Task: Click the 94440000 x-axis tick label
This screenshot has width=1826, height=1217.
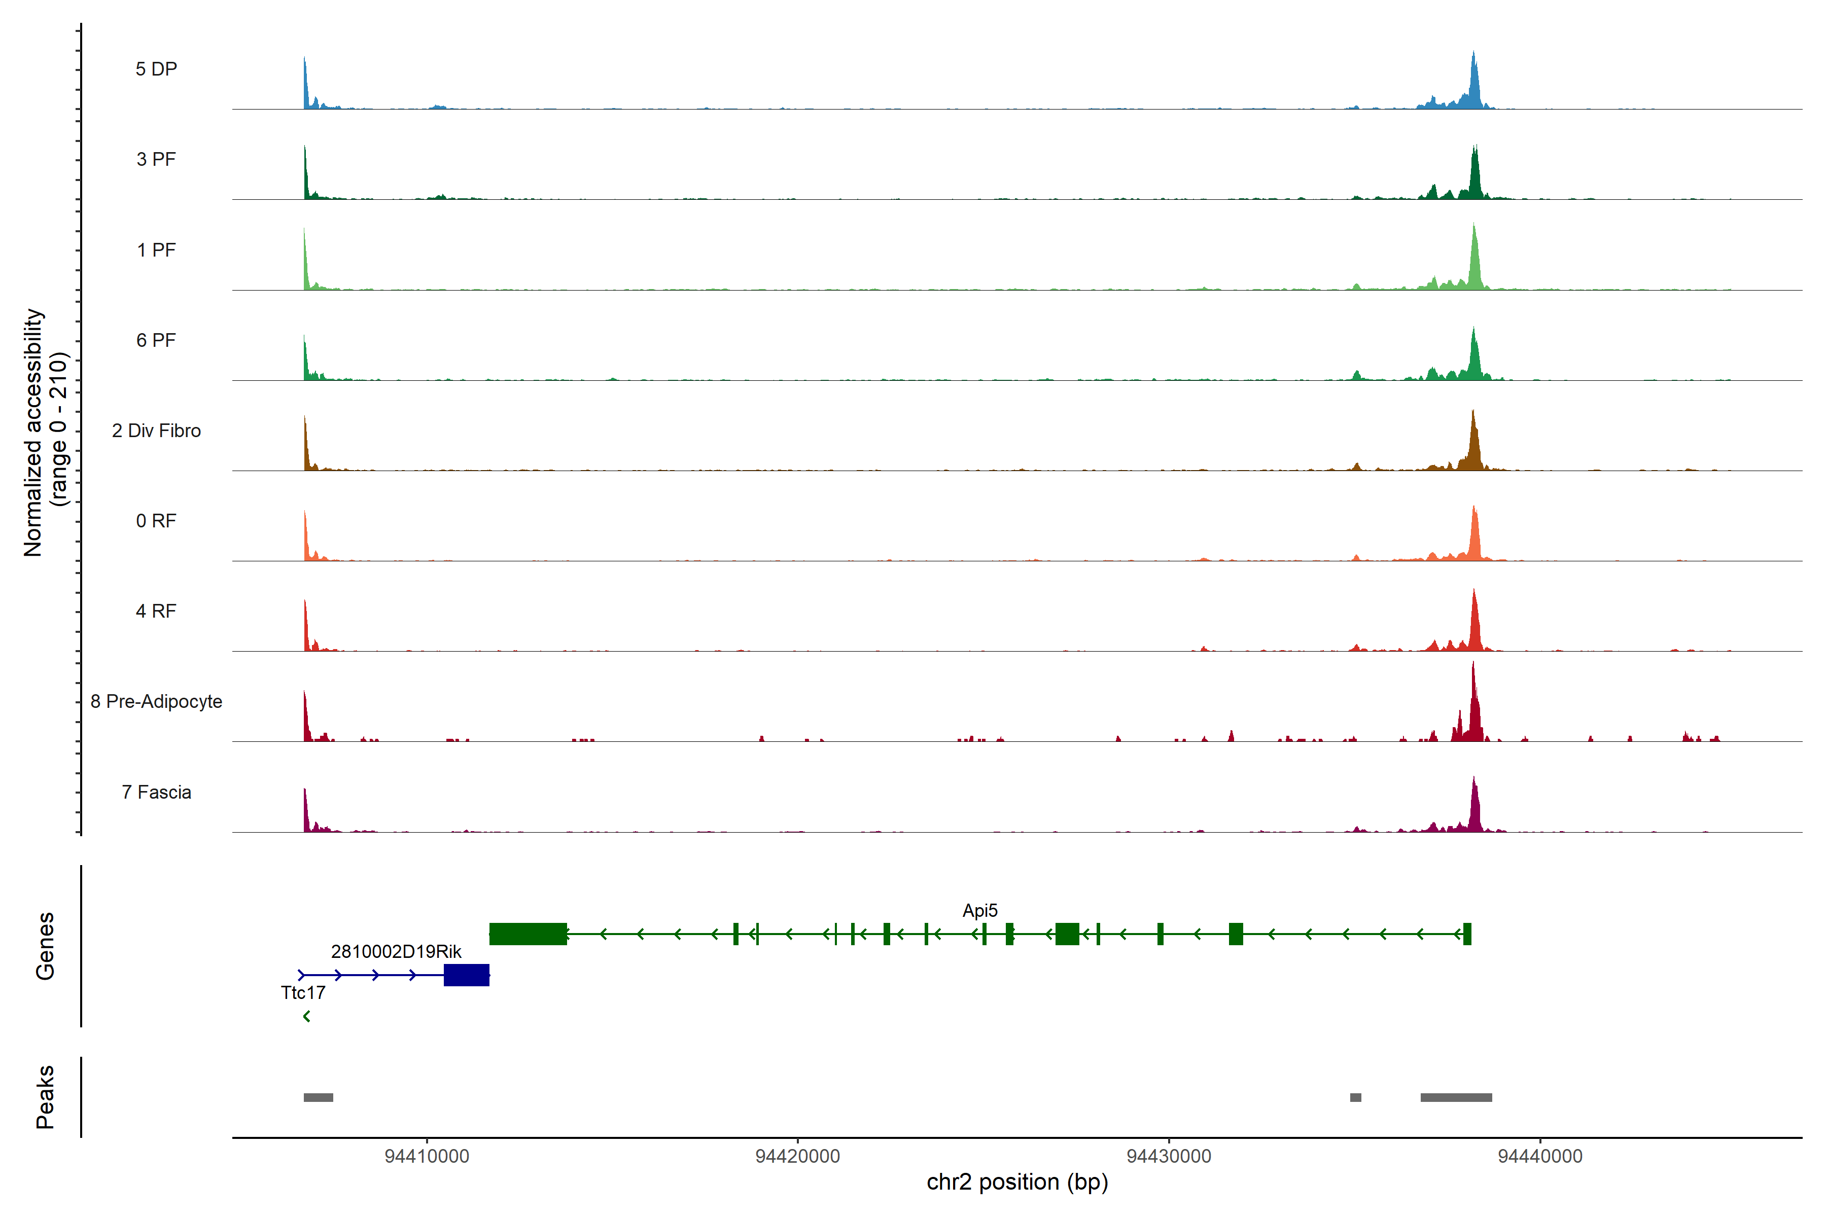Action: [x=1539, y=1157]
